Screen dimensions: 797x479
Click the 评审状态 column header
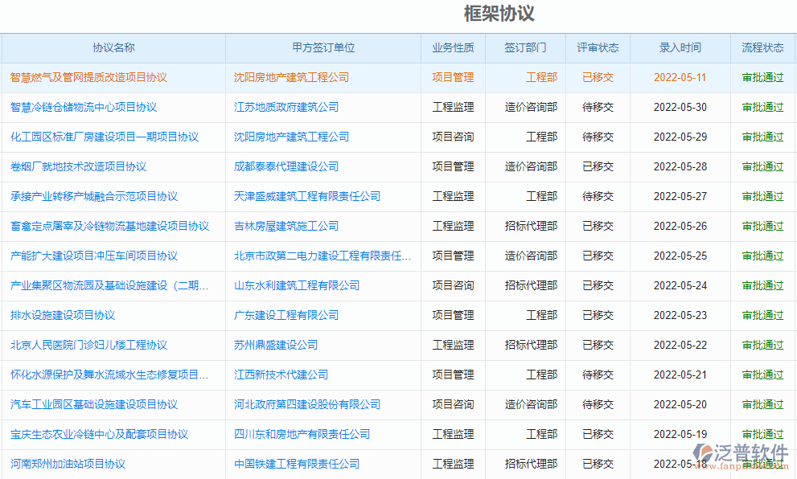click(597, 47)
